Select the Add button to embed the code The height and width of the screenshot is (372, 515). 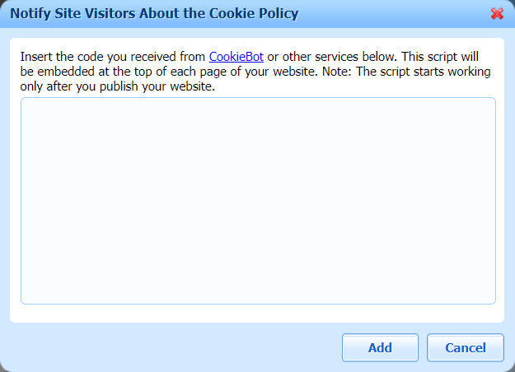pos(380,347)
